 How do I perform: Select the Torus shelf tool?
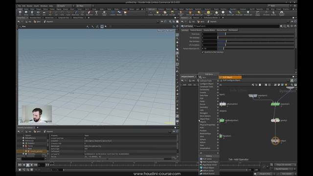tap(38, 13)
